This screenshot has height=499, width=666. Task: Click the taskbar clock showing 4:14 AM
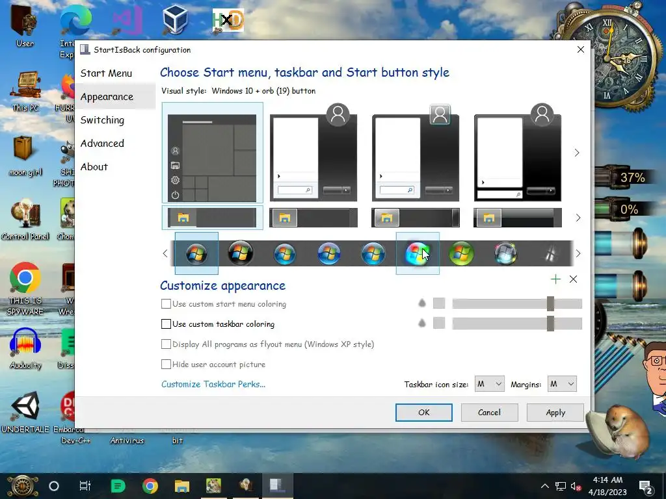[x=607, y=486]
